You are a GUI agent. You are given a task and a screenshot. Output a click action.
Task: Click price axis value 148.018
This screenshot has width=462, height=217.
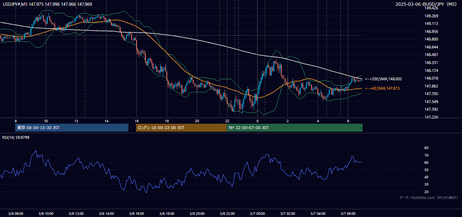click(x=432, y=78)
